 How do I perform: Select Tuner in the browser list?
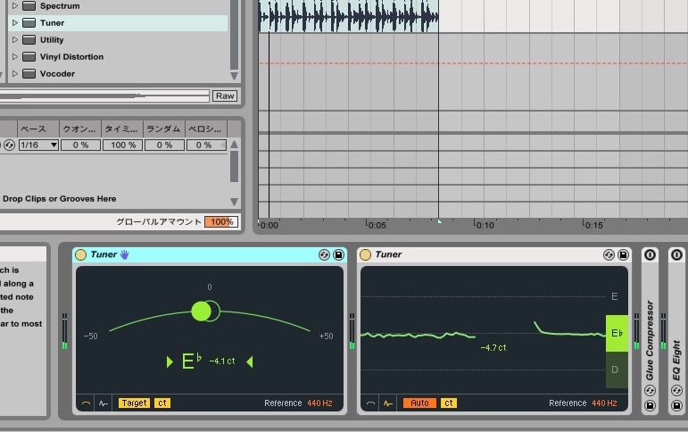[52, 23]
